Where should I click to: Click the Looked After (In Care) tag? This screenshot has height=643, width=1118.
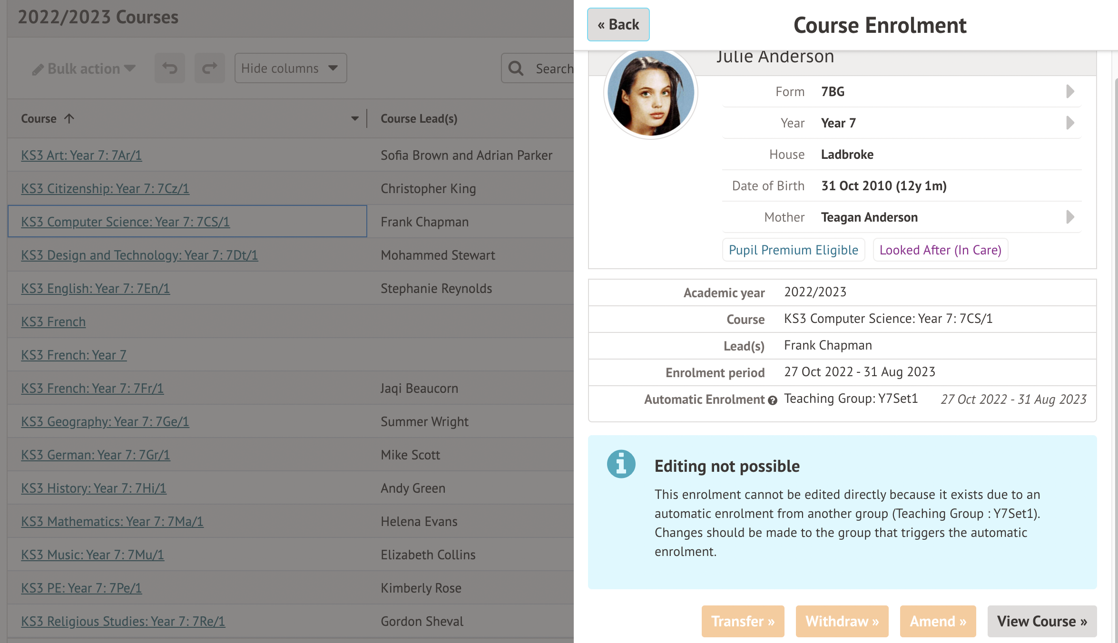940,250
